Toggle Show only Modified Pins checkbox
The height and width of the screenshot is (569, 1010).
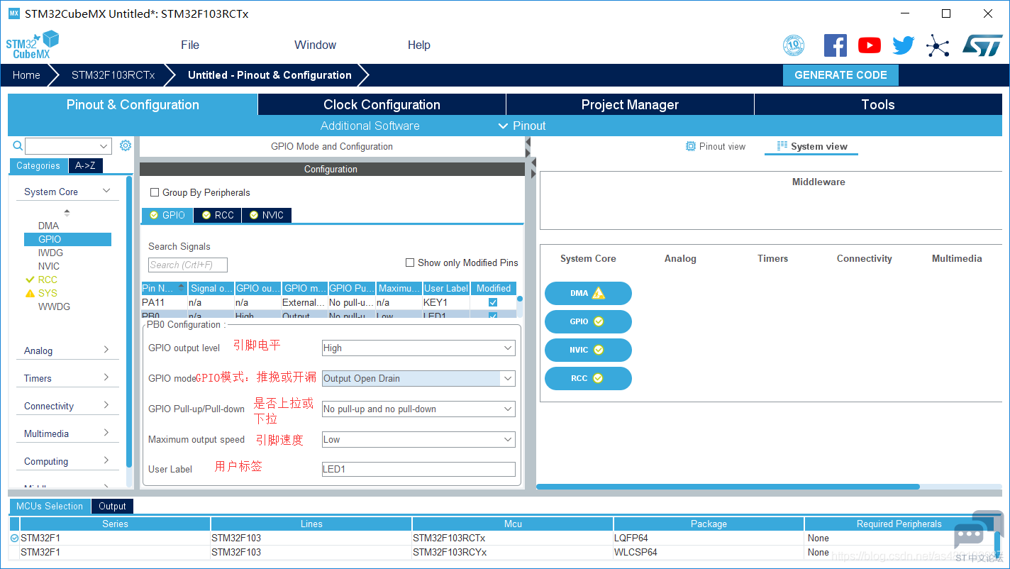(410, 263)
